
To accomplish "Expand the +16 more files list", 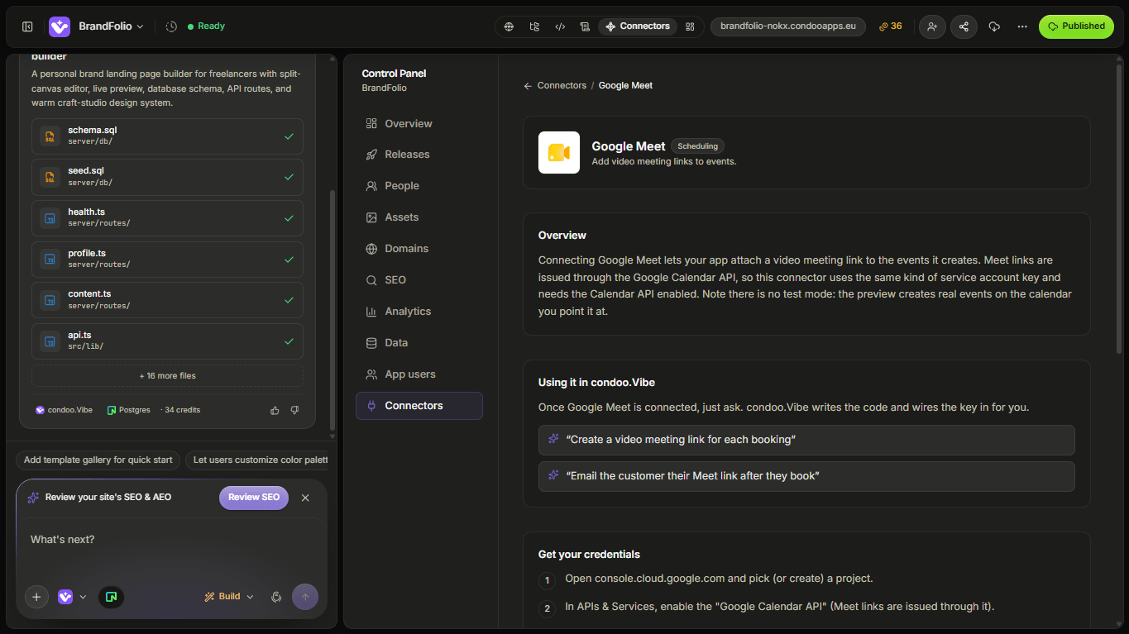I will pos(167,376).
